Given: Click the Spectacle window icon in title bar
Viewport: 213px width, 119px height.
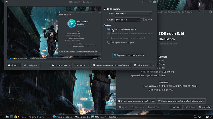Looking at the screenshot, I should click(x=7, y=2).
